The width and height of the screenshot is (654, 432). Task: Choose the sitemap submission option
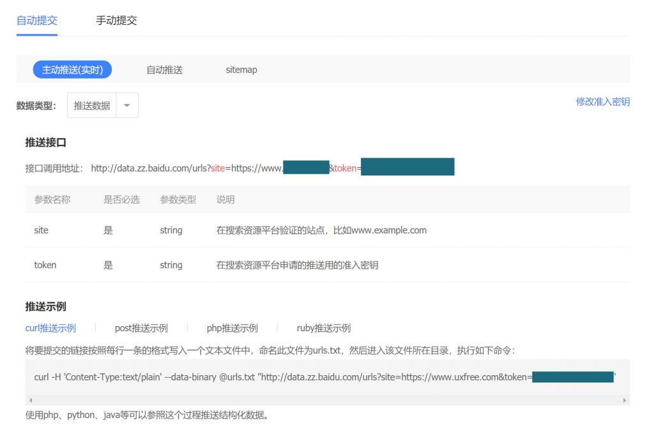click(x=241, y=70)
